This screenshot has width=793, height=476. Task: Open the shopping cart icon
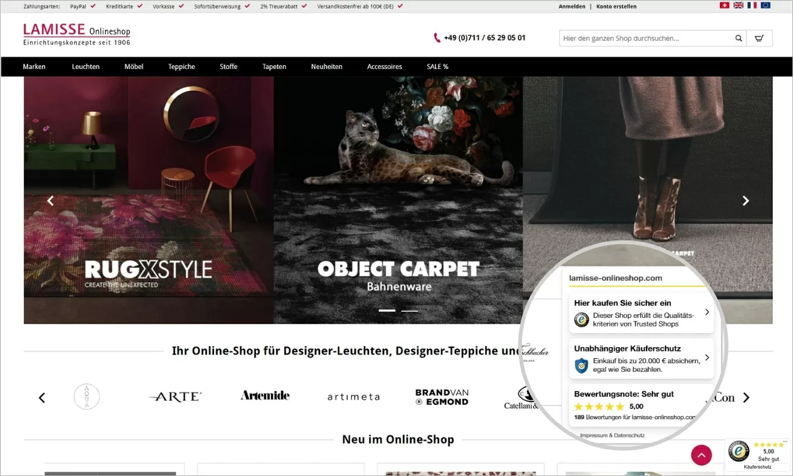759,38
